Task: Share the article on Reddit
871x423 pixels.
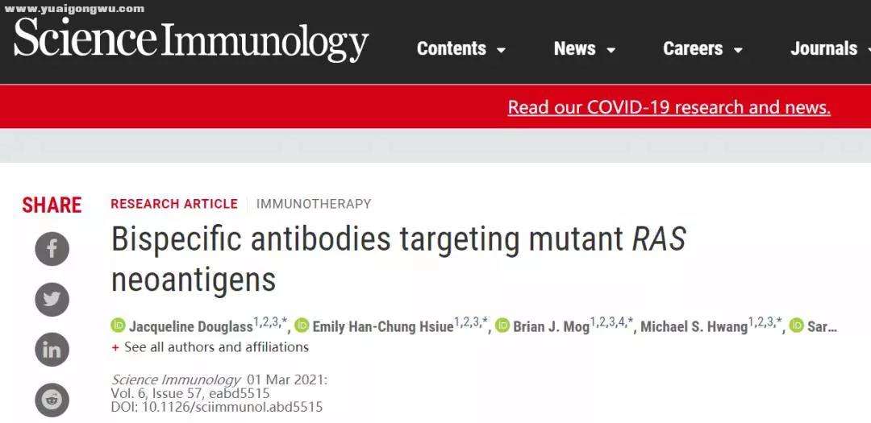Action: click(52, 400)
